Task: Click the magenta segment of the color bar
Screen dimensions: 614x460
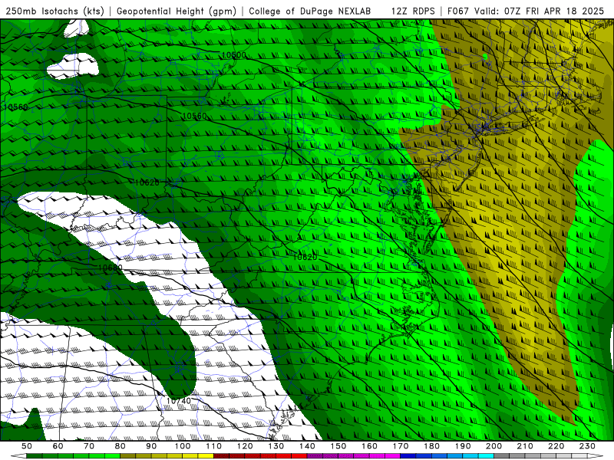Action: tap(392, 456)
